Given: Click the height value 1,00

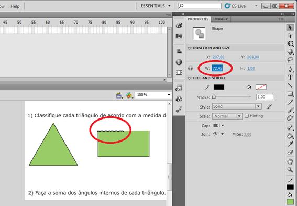Looking at the screenshot, I should tap(251, 68).
